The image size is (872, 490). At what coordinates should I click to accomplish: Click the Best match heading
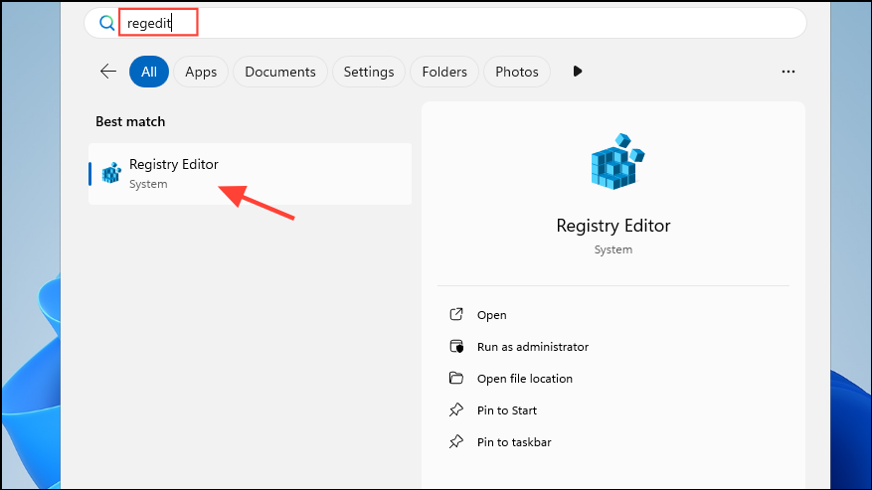click(130, 121)
